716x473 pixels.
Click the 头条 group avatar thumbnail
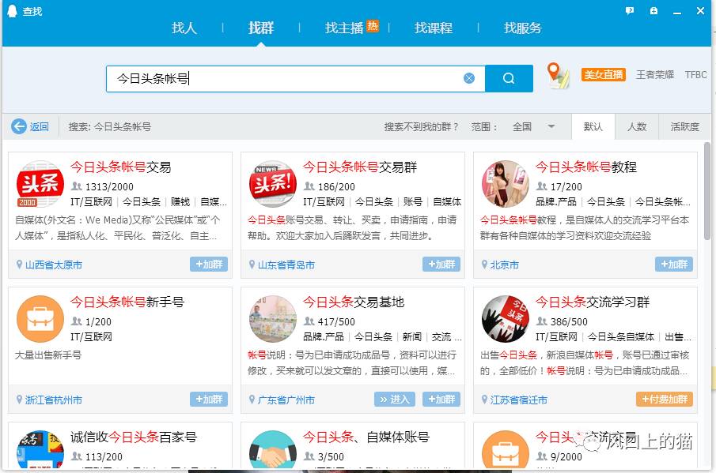[x=40, y=184]
